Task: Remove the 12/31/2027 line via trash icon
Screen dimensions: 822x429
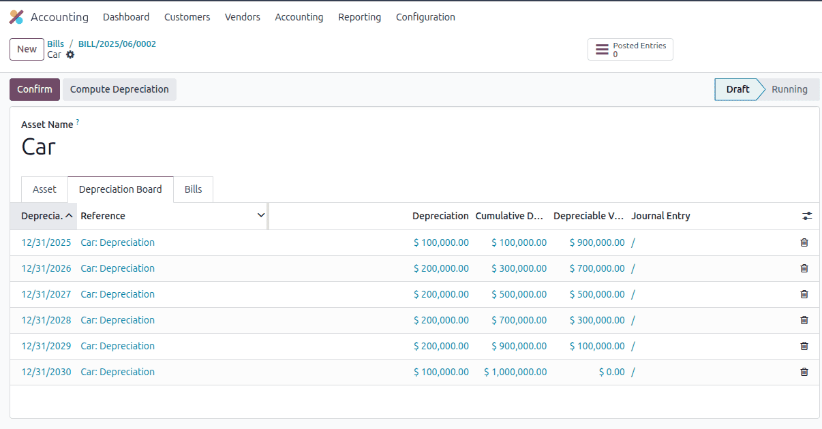Action: pyautogui.click(x=804, y=294)
